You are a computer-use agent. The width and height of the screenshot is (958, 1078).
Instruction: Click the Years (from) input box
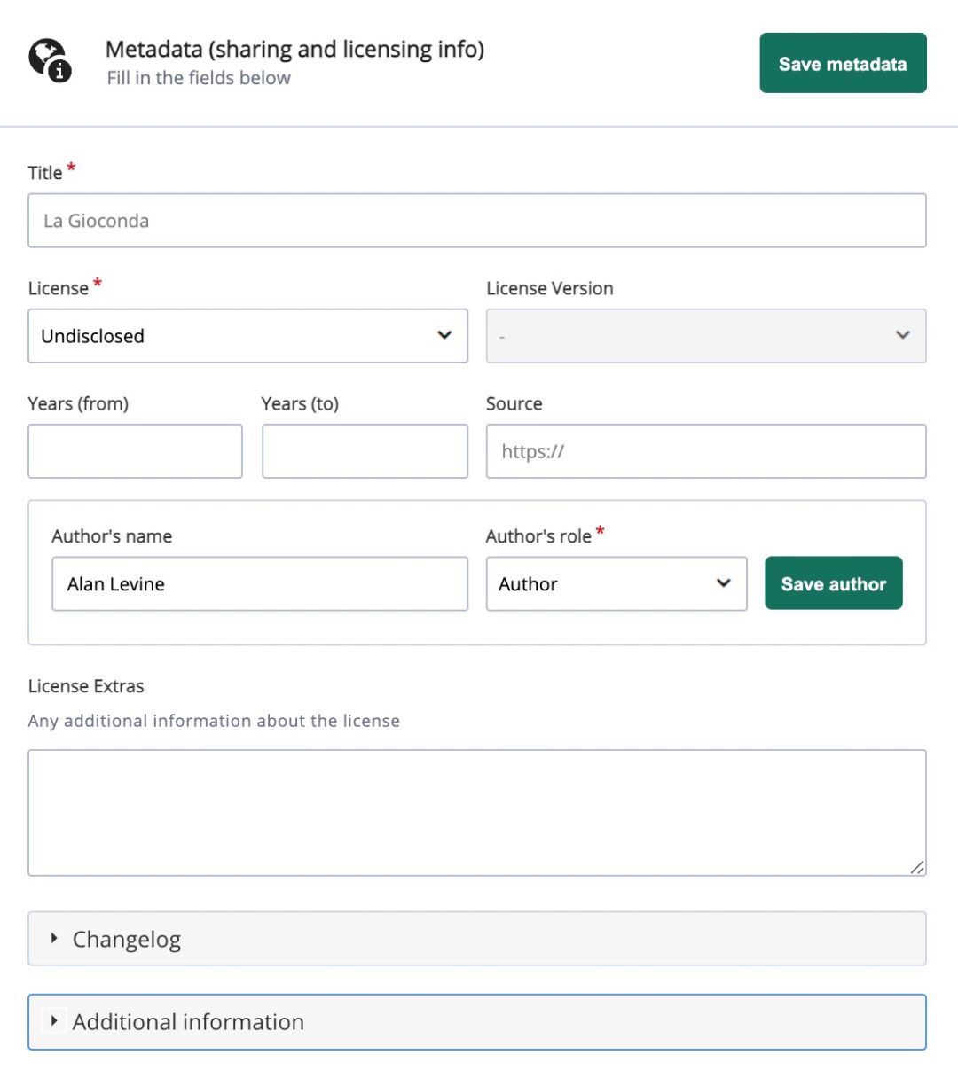pyautogui.click(x=135, y=451)
